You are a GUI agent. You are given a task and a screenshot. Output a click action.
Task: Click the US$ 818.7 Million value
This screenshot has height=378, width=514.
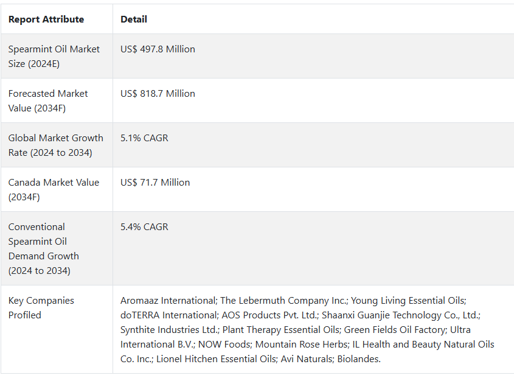(158, 94)
